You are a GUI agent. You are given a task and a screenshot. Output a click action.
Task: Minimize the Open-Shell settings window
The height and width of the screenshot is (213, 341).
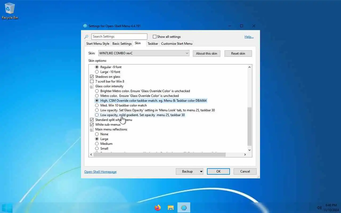[x=230, y=26]
